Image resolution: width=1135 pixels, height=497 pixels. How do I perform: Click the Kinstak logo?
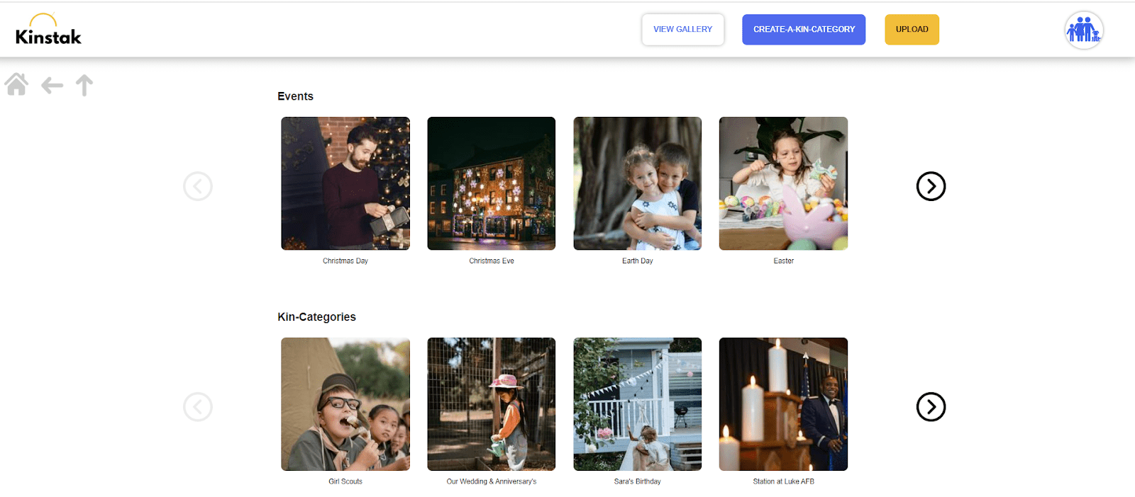pyautogui.click(x=48, y=30)
